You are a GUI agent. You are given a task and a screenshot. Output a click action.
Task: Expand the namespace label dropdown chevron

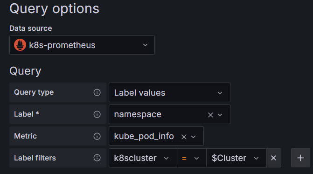coord(220,115)
